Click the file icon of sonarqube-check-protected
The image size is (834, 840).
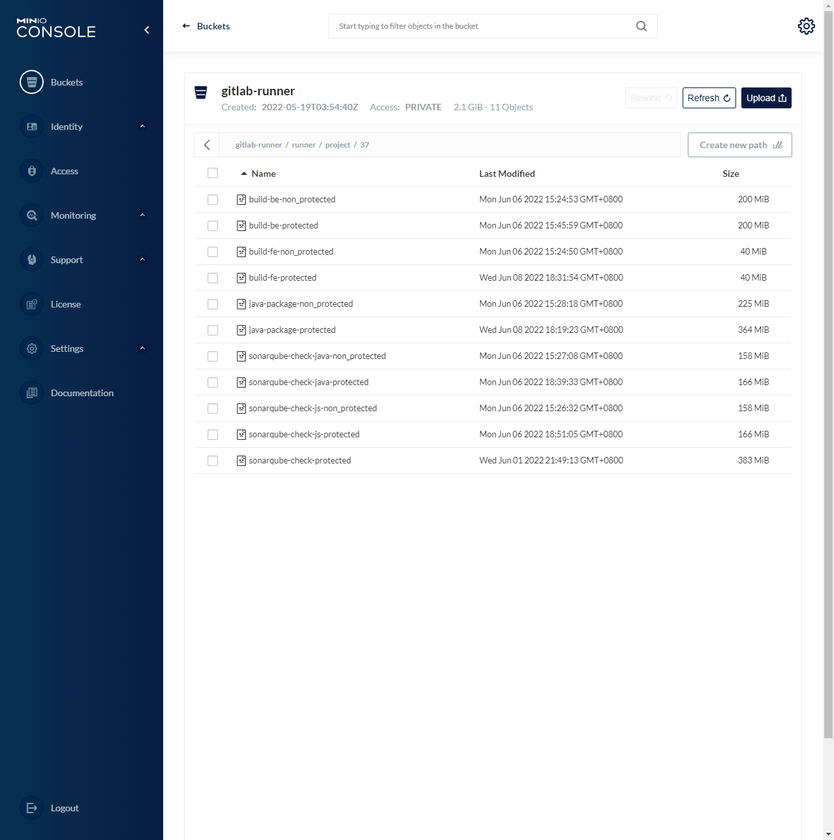point(241,461)
